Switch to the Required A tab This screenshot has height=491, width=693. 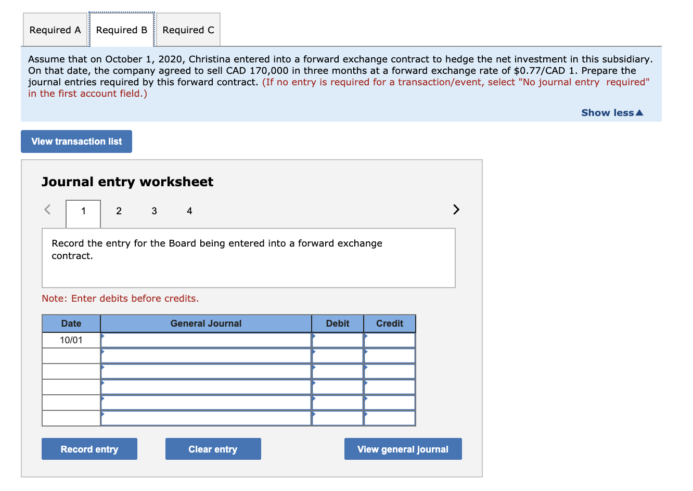pyautogui.click(x=55, y=30)
